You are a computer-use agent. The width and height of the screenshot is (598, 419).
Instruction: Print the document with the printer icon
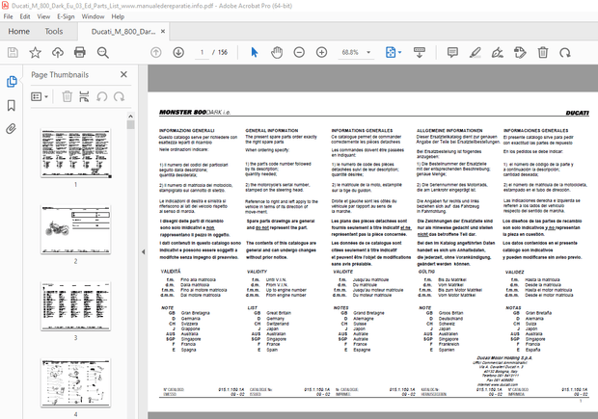pyautogui.click(x=80, y=53)
